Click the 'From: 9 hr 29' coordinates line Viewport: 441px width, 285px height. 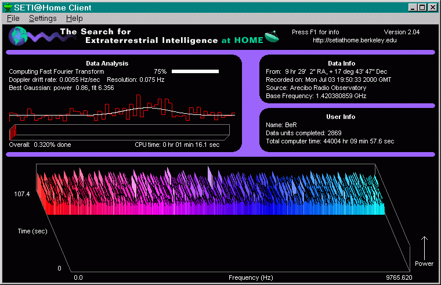[327, 71]
